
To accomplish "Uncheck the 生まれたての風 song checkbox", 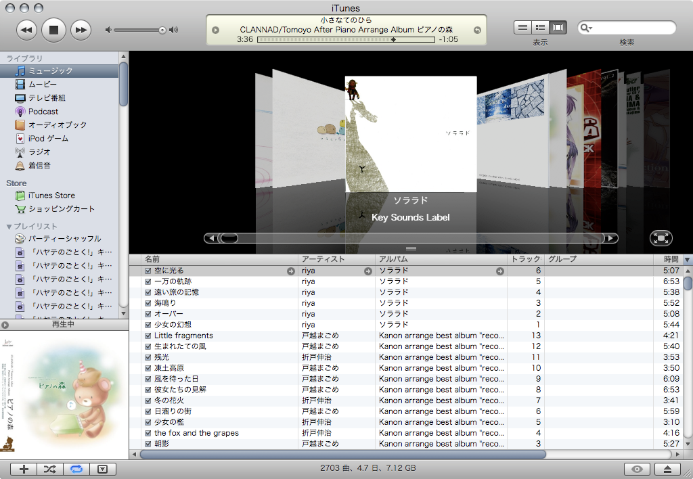I will tap(148, 346).
